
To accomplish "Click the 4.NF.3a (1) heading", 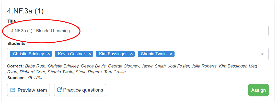I will click(x=25, y=11).
